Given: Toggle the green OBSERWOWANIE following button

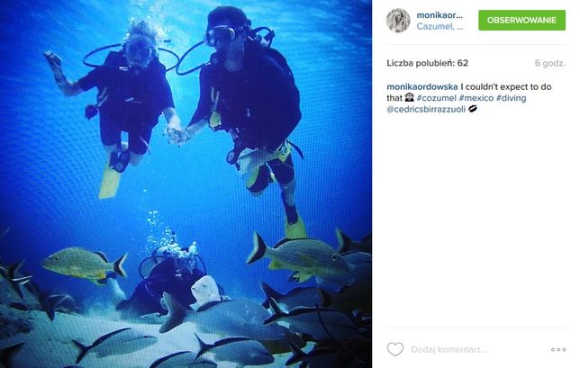Looking at the screenshot, I should coord(521,20).
